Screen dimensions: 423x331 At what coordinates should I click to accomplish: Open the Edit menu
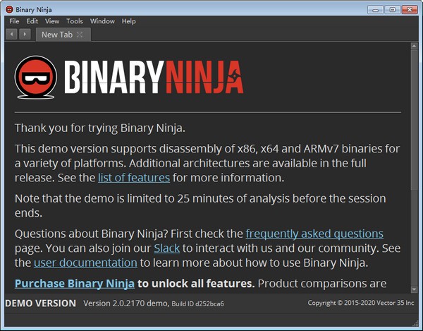pyautogui.click(x=32, y=21)
